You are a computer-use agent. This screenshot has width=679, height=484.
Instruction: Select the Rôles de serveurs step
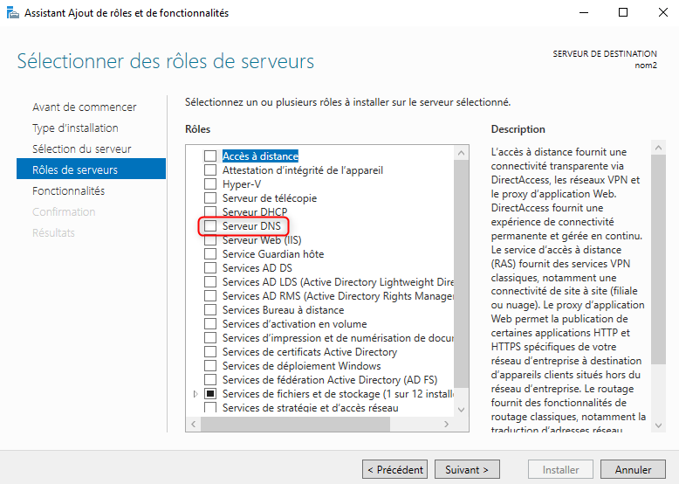(91, 169)
